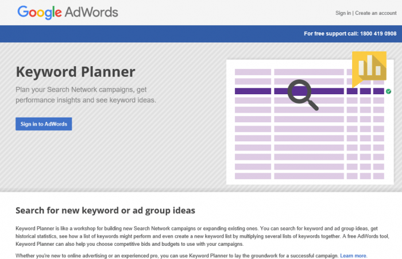Click the Sign in to AdWords button
The height and width of the screenshot is (259, 402).
tap(44, 124)
